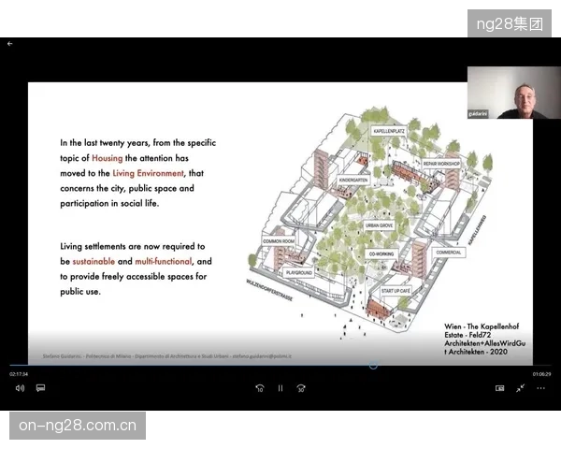This screenshot has width=561, height=449.
Task: Click the COMMON ROOM label
Action: pyautogui.click(x=279, y=241)
